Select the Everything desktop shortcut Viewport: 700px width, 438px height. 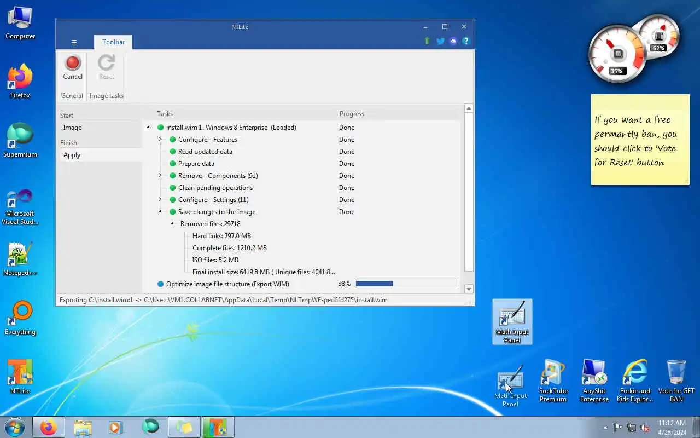point(20,319)
